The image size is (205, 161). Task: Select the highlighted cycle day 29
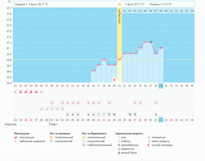click(161, 86)
